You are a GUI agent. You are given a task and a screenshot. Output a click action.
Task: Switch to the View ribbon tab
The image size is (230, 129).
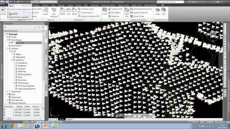[x=53, y=5]
